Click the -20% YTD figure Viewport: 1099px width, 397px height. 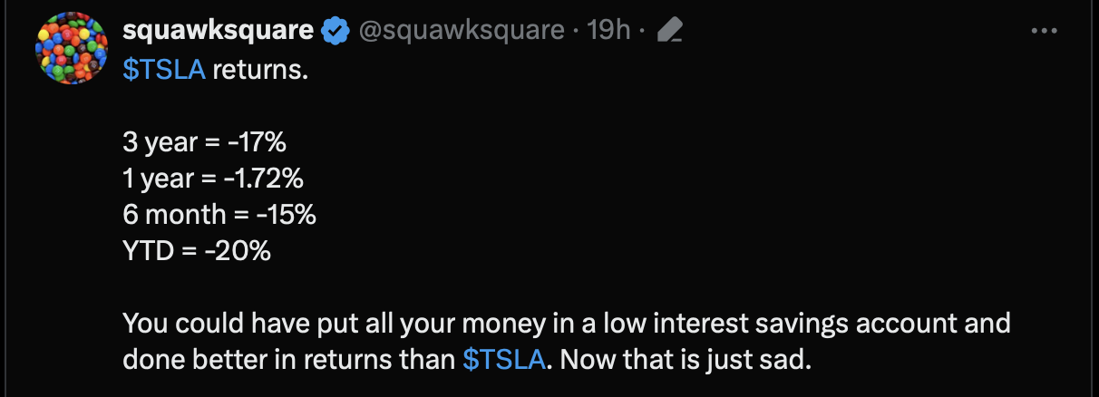[237, 251]
